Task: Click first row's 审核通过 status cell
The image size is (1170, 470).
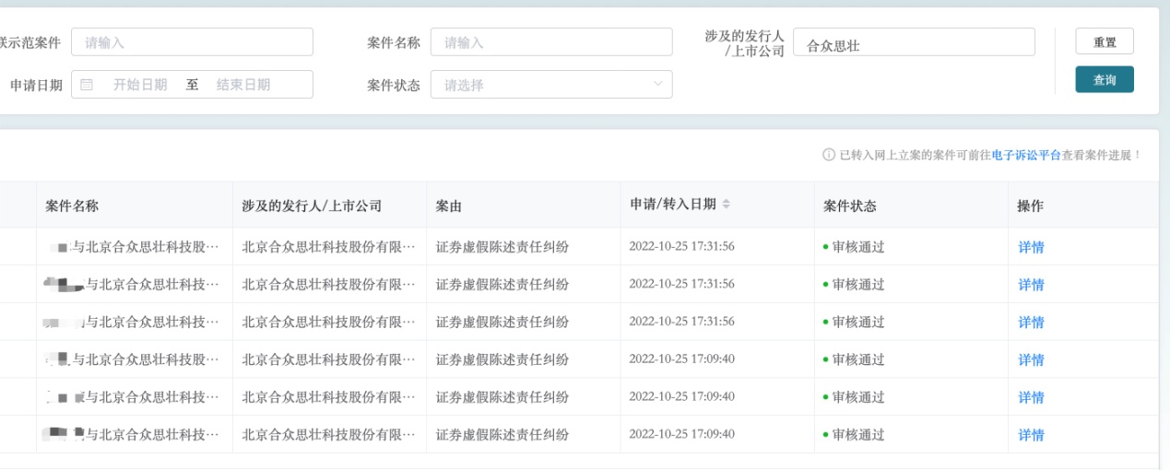Action: pyautogui.click(x=857, y=247)
